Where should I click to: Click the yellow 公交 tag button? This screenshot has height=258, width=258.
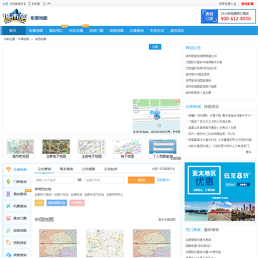[x=39, y=203]
